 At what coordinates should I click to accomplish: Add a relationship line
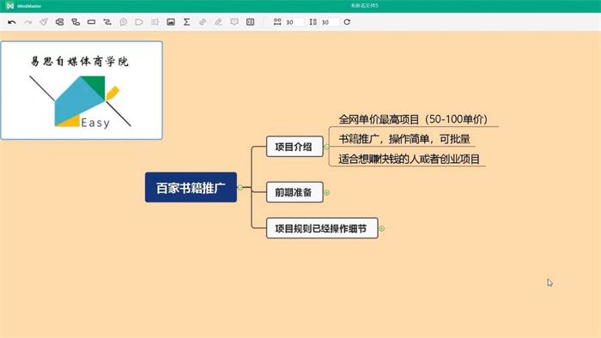click(x=107, y=22)
